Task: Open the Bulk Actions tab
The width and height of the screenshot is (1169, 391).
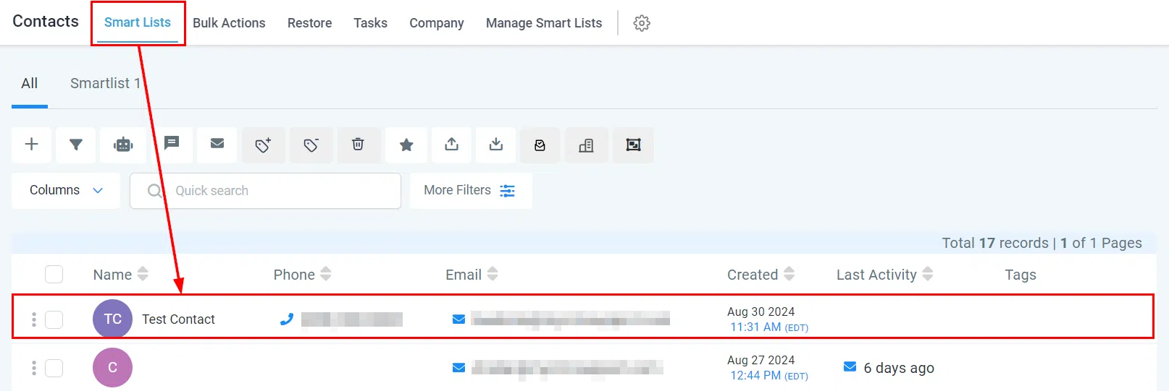Action: click(229, 23)
